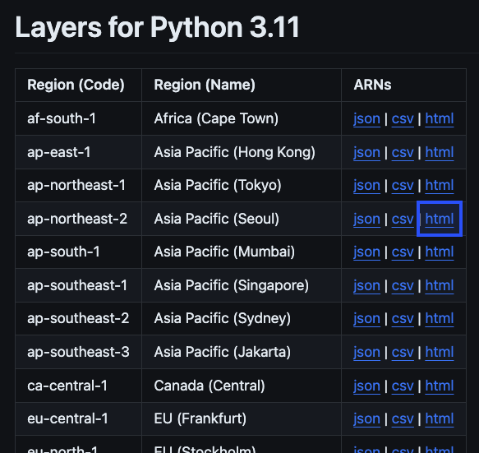Select the ap-northeast-1 region code cell

pos(79,185)
